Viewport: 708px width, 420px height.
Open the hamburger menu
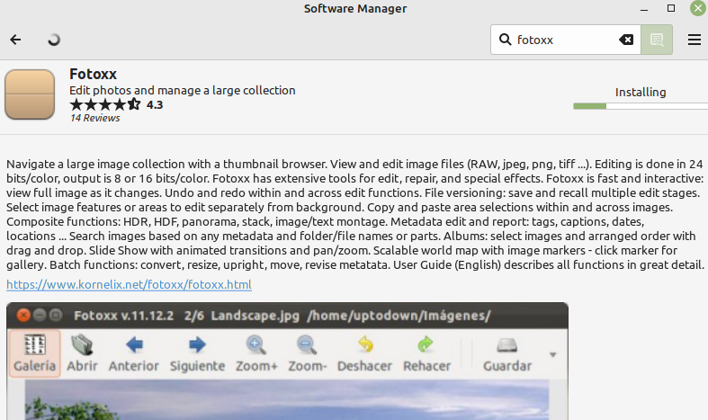coord(695,40)
